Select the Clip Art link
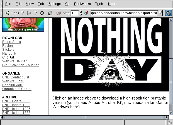The image size is (173, 125). pos(8,57)
